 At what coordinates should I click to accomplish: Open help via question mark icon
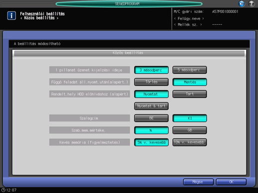[252, 3]
